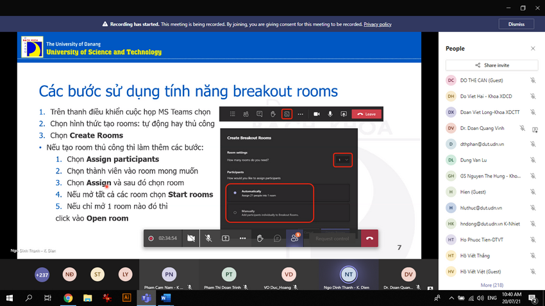The height and width of the screenshot is (306, 545).
Task: Select participant Hồ Viết Việt (Guest)
Action: pyautogui.click(x=492, y=271)
